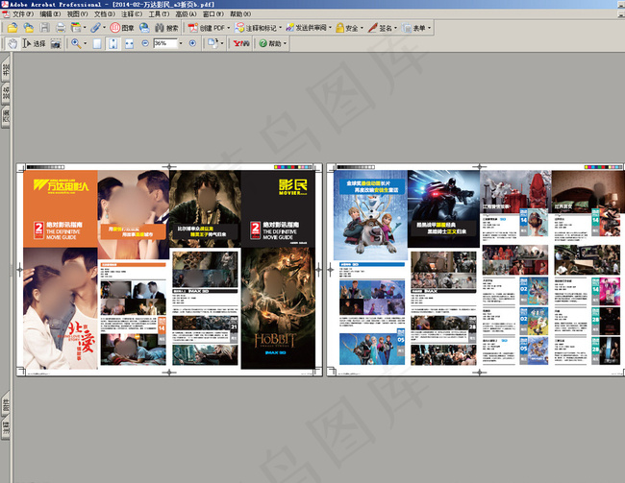Expand the Organizer dropdown arrow
The height and width of the screenshot is (483, 625).
click(85, 28)
